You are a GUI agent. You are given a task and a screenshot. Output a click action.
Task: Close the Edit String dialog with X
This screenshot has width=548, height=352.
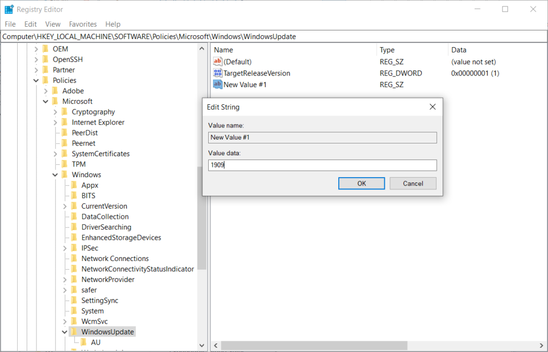coord(432,107)
